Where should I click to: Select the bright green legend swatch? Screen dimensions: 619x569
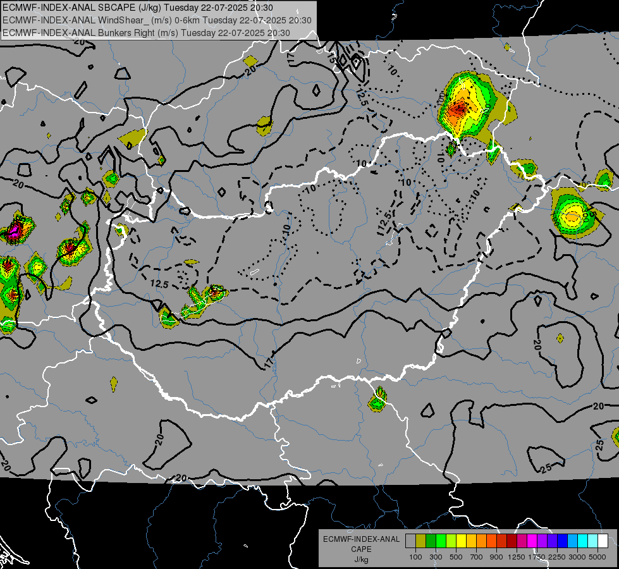(x=441, y=541)
